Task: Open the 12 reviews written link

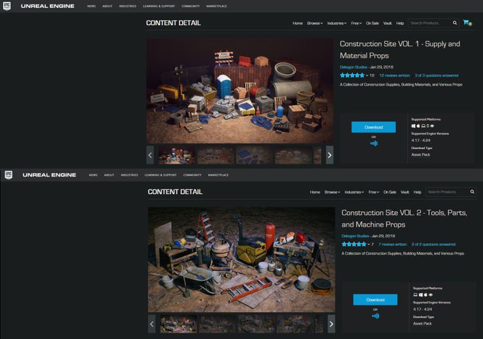Action: (x=394, y=75)
